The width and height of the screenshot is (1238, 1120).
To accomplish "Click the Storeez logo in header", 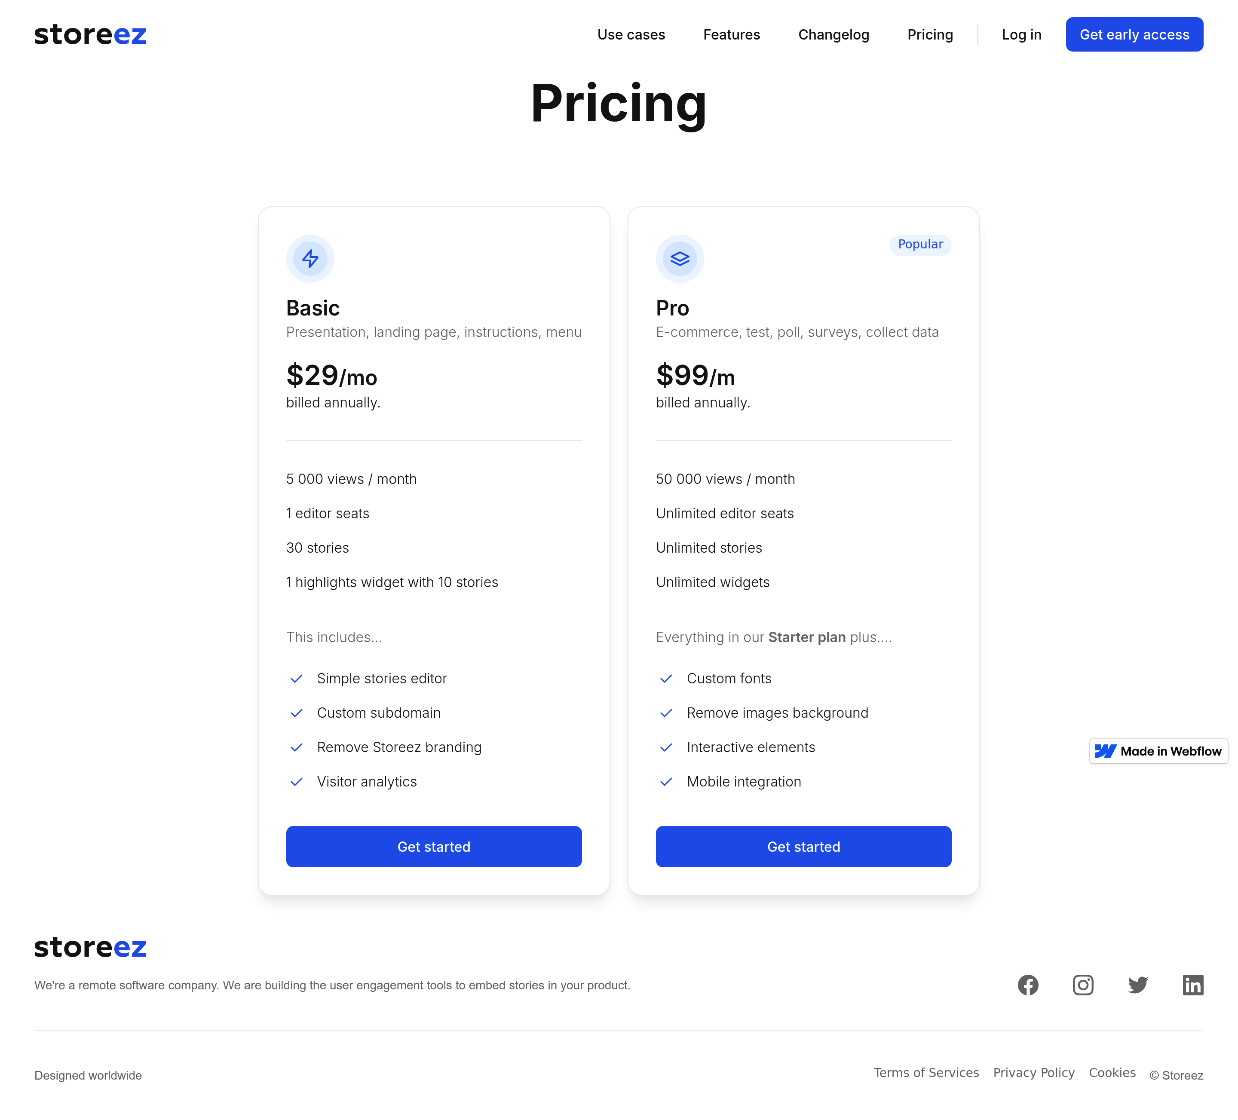I will 90,34.
